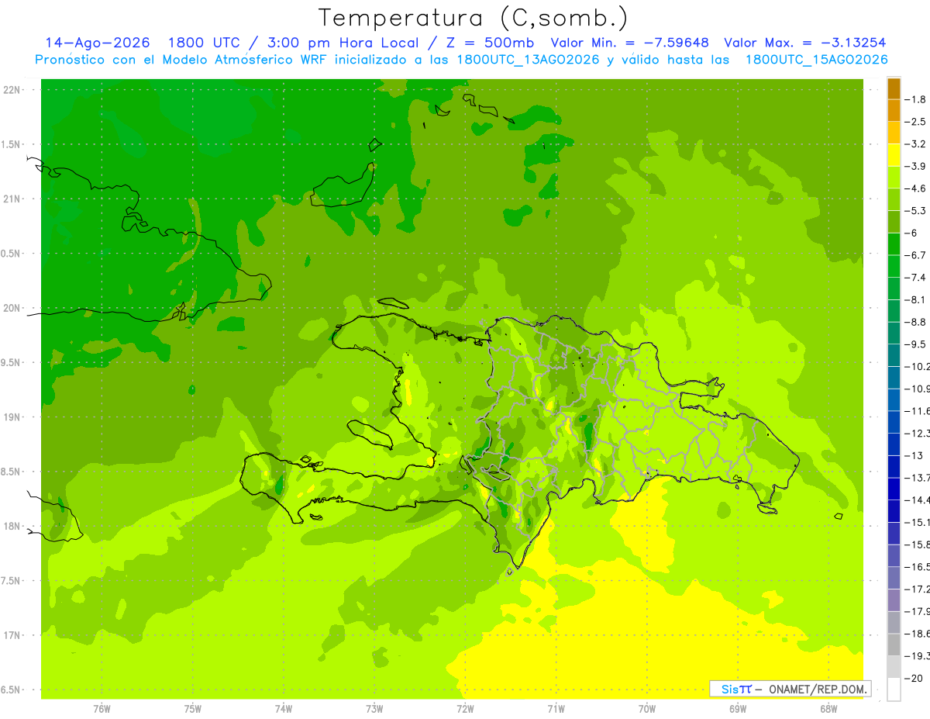The image size is (930, 719).
Task: Pick the purple swatch between -17.2 and -17.9
Action: (x=894, y=600)
